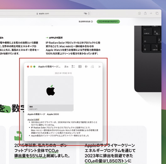The image size is (166, 164).
Task: Expand more toolbar items with double chevron
Action: pos(99,67)
